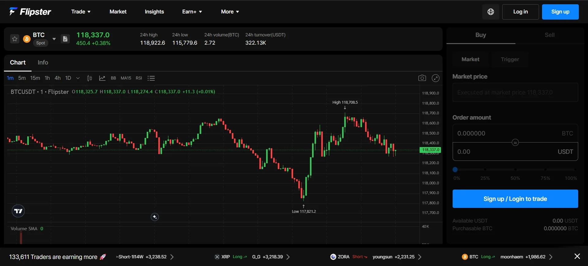Open the Trade dropdown menu
This screenshot has width=588, height=266.
81,12
